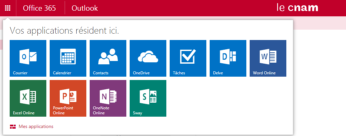Select Outlook in the top bar
This screenshot has height=136, width=346.
(85, 8)
